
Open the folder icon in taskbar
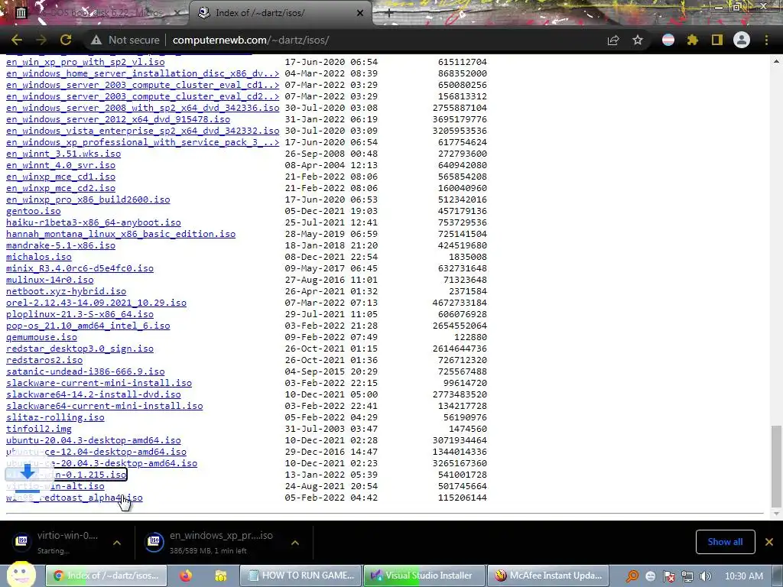221,576
